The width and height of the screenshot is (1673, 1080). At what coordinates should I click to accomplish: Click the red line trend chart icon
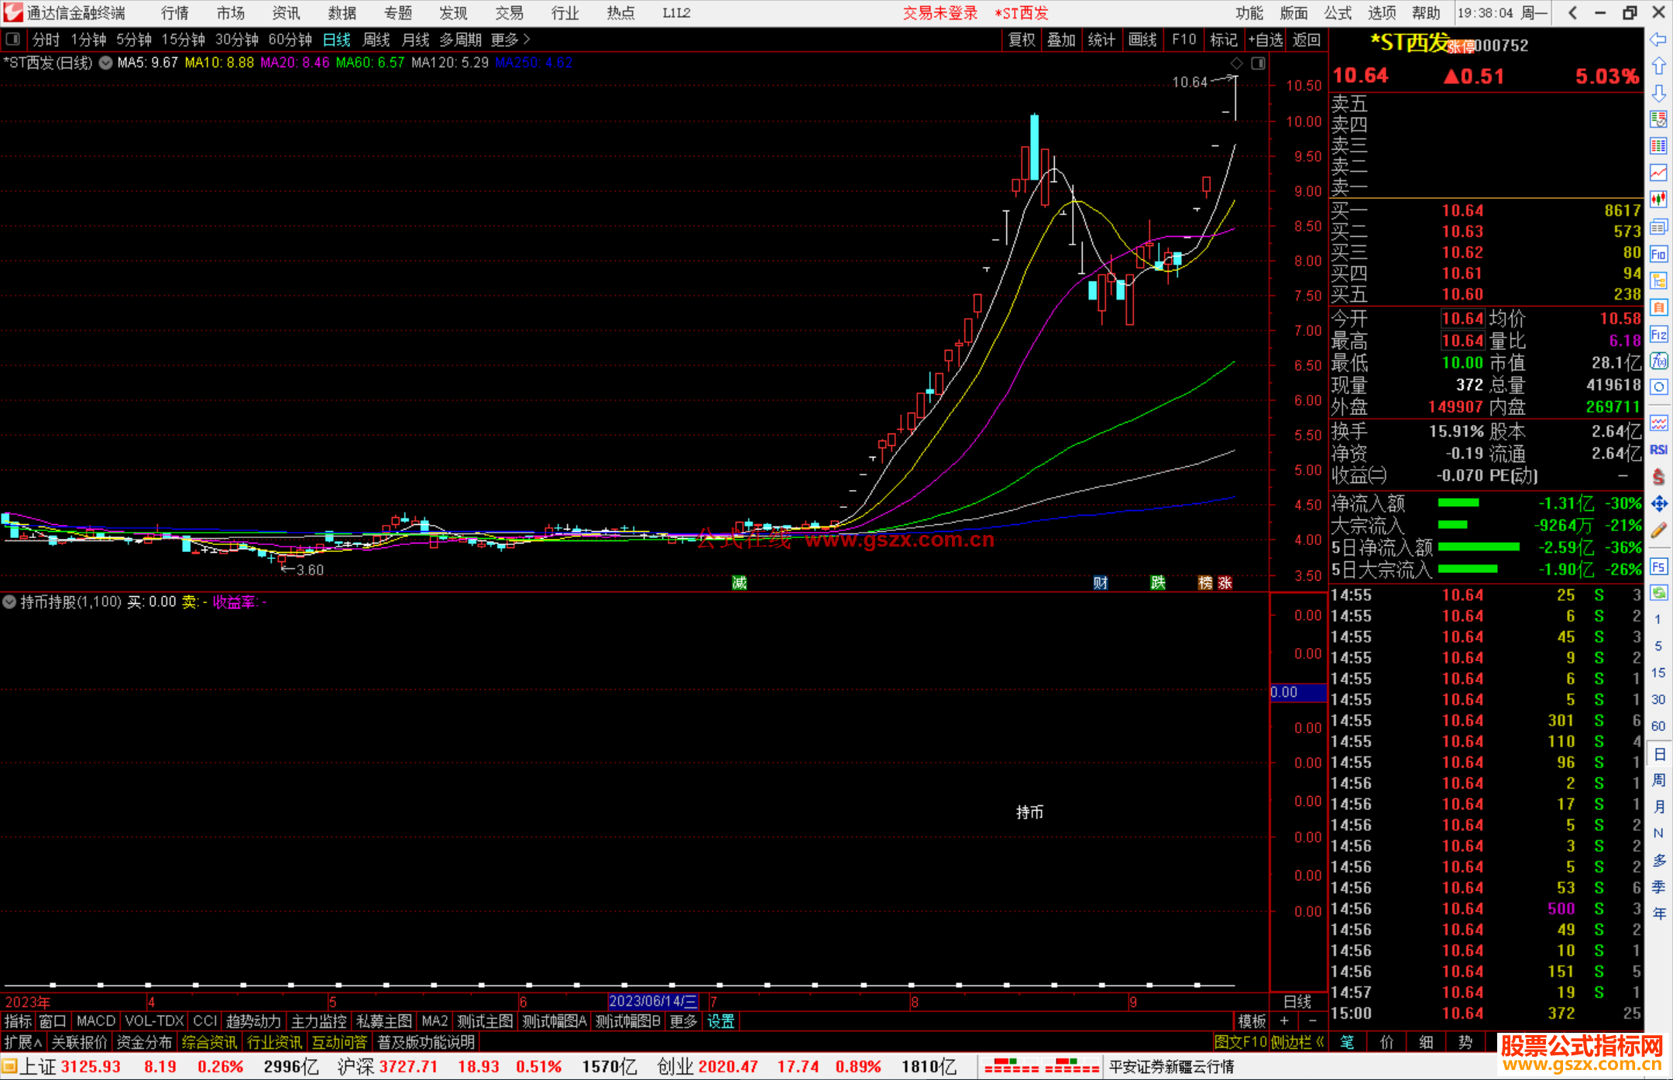[x=1658, y=173]
